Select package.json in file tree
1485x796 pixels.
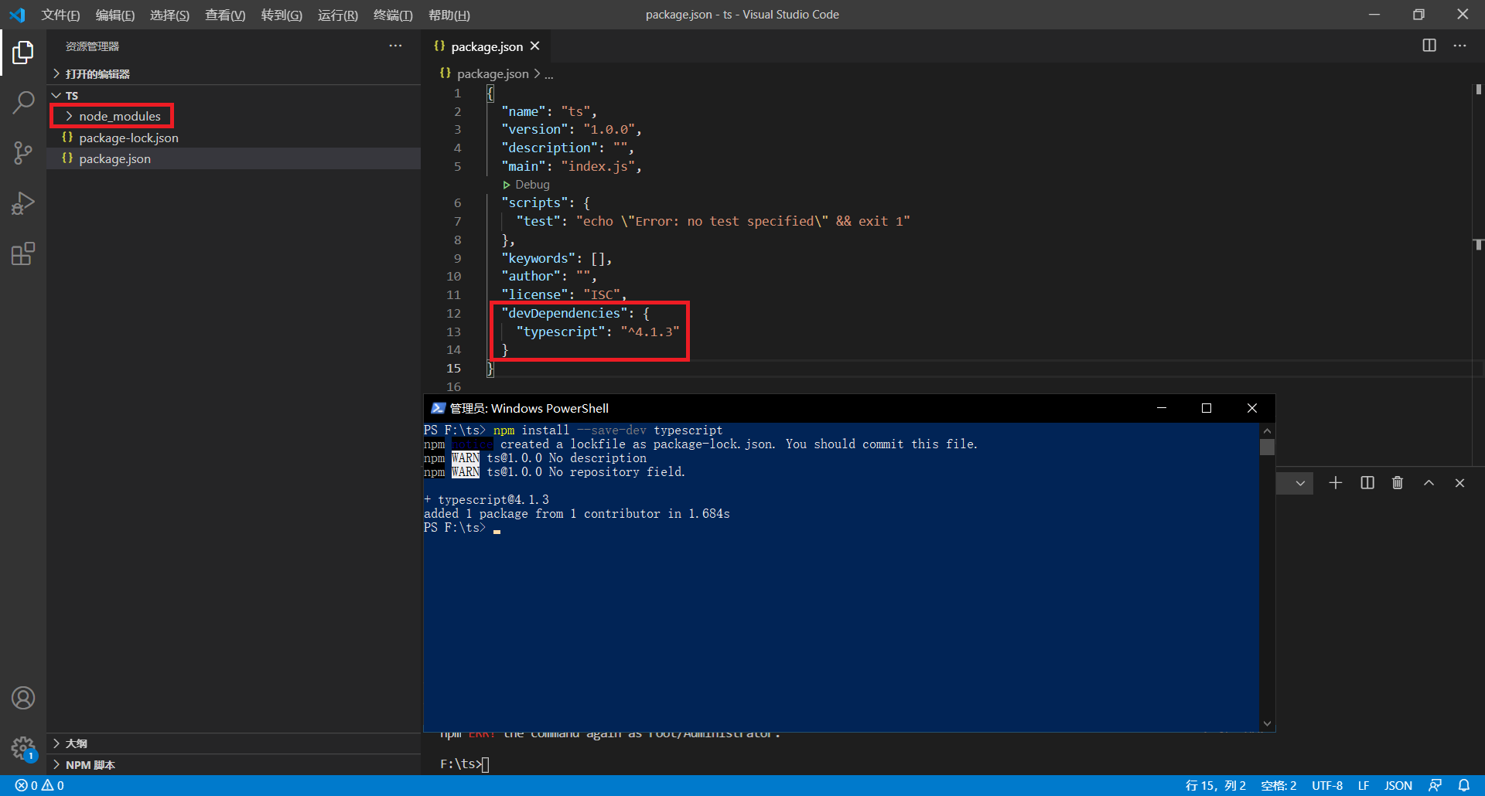[234, 158]
